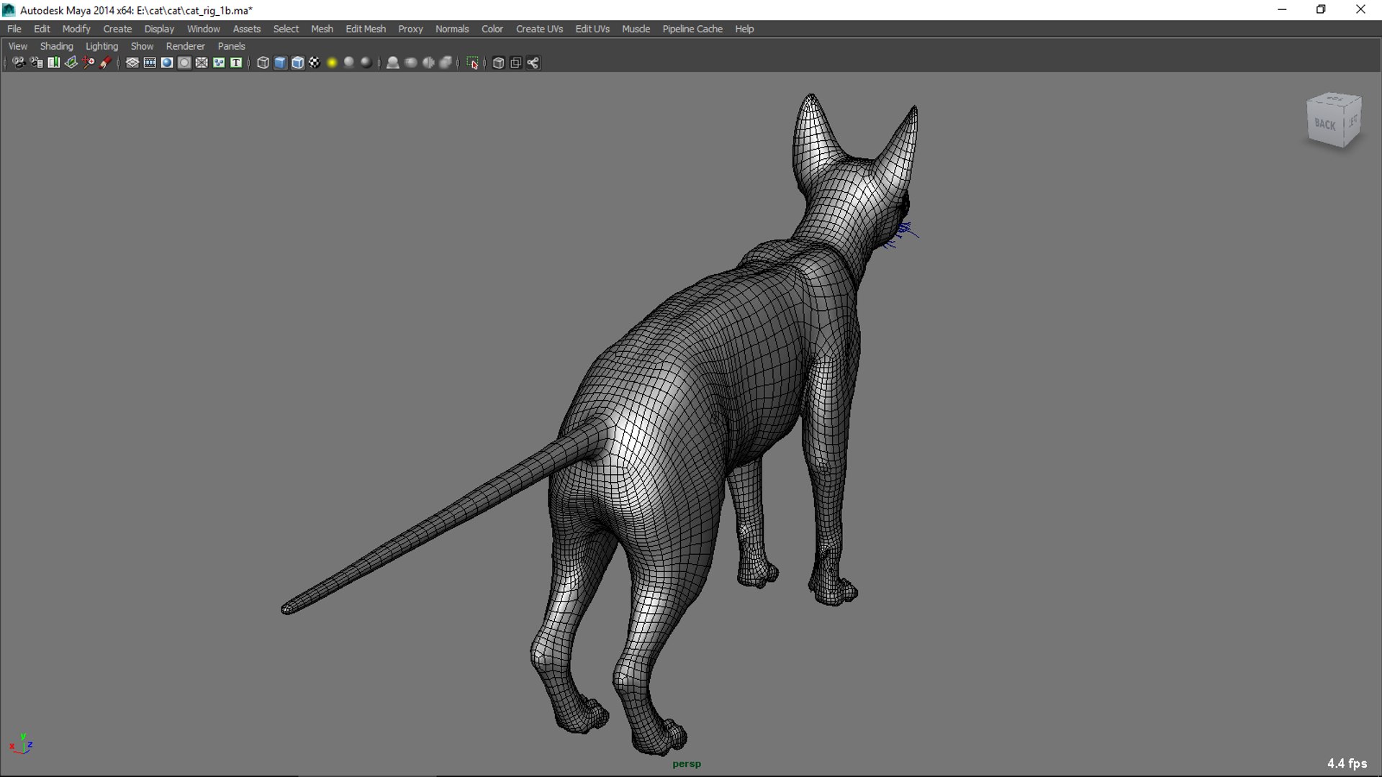Toggle Shadows sphere icon
1382x777 pixels.
pyautogui.click(x=349, y=63)
